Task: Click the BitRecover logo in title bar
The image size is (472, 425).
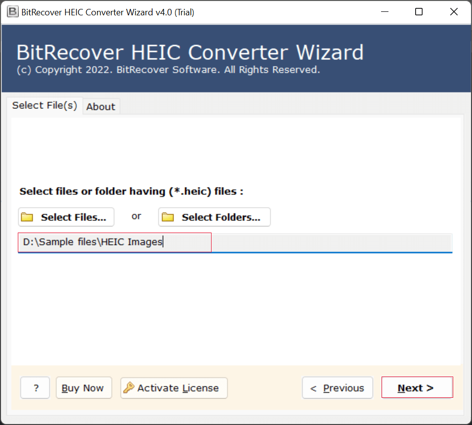Action: point(13,12)
